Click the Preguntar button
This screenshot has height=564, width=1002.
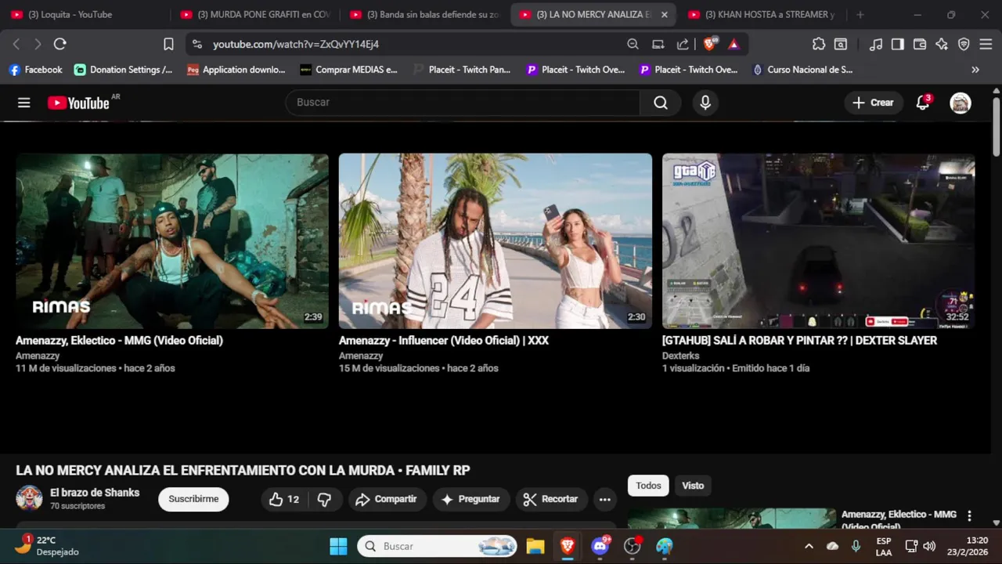coord(470,499)
